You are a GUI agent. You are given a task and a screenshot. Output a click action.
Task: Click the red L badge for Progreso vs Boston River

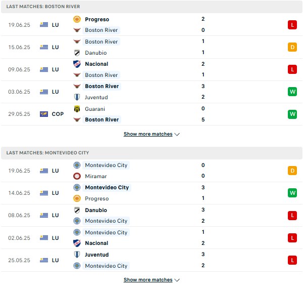(292, 25)
